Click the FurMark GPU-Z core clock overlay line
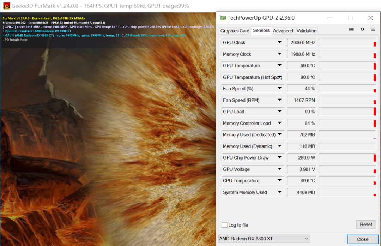The image size is (381, 246). click(108, 27)
